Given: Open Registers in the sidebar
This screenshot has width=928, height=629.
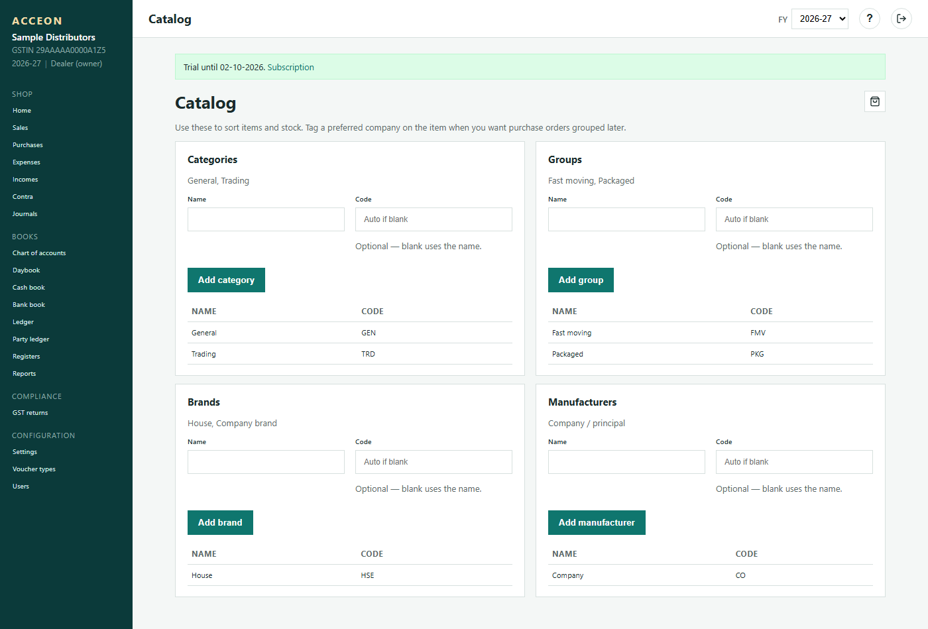Looking at the screenshot, I should (x=27, y=357).
